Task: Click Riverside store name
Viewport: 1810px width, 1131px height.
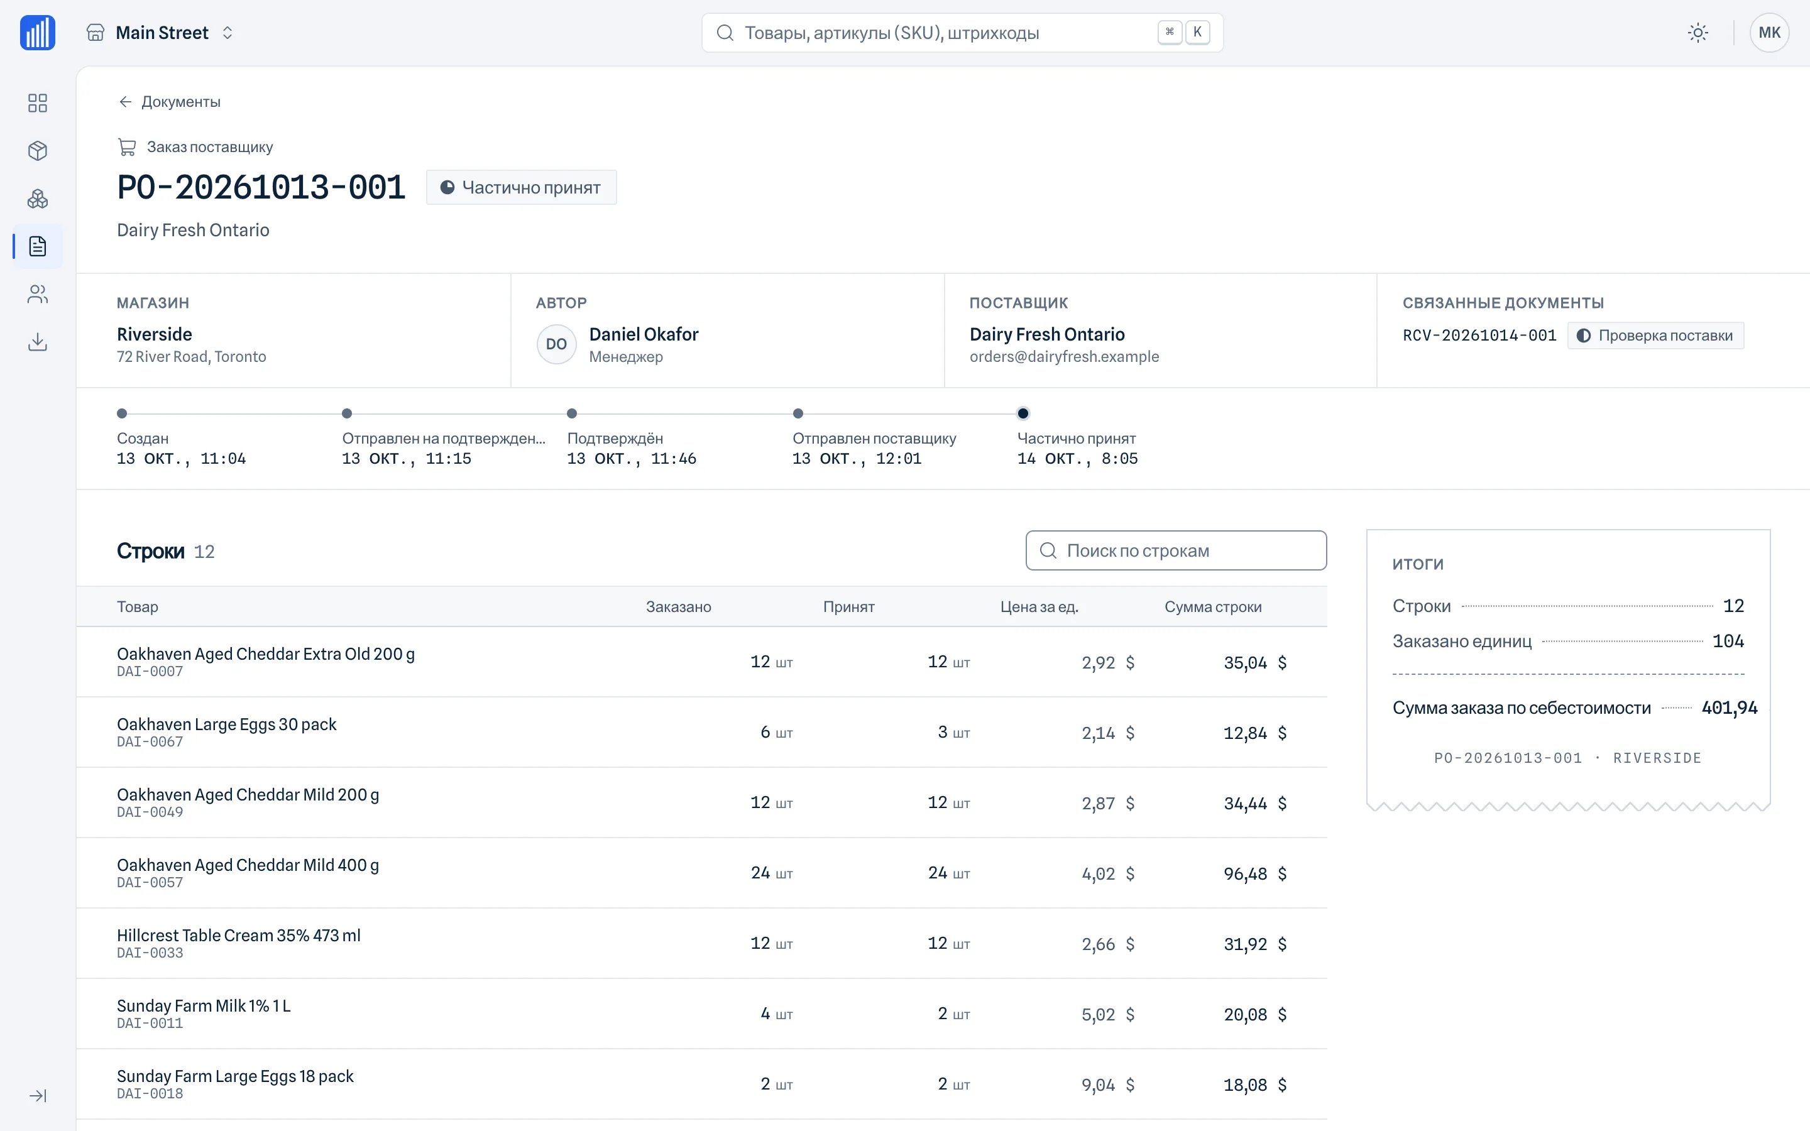Action: point(154,334)
